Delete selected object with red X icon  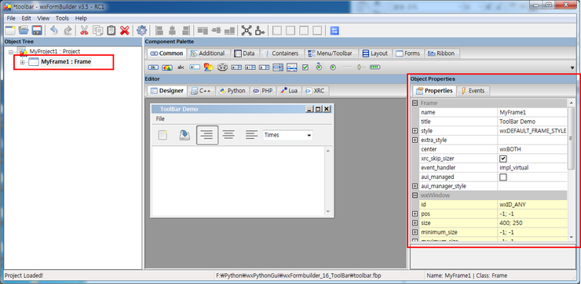125,31
